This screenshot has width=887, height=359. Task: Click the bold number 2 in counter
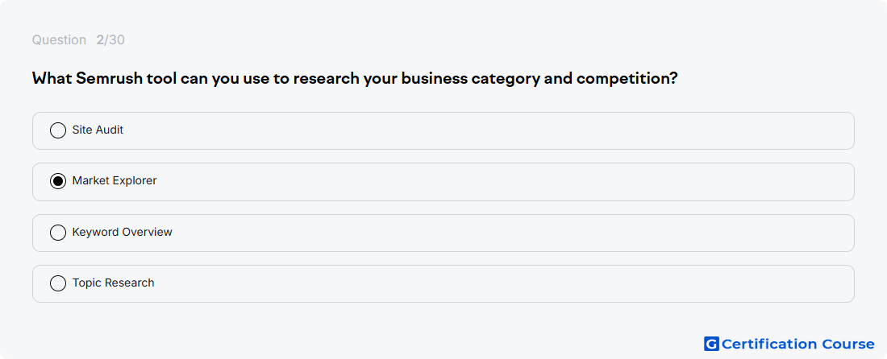100,40
